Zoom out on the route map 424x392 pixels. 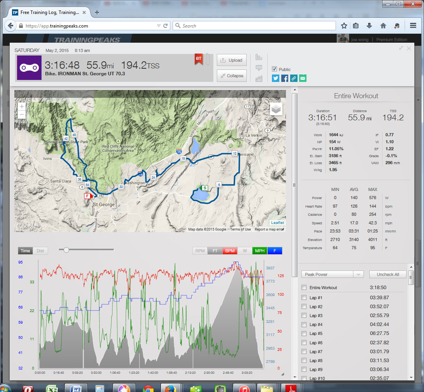22,114
